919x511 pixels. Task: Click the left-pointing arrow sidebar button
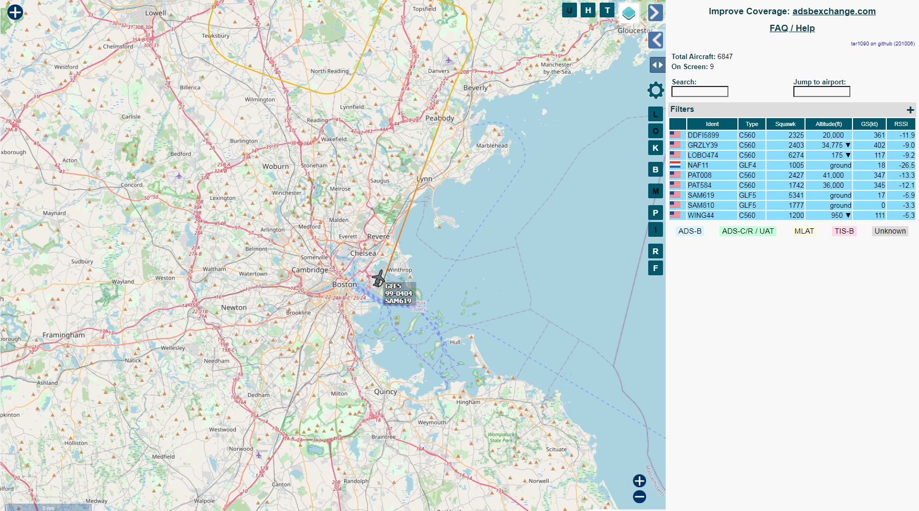656,40
